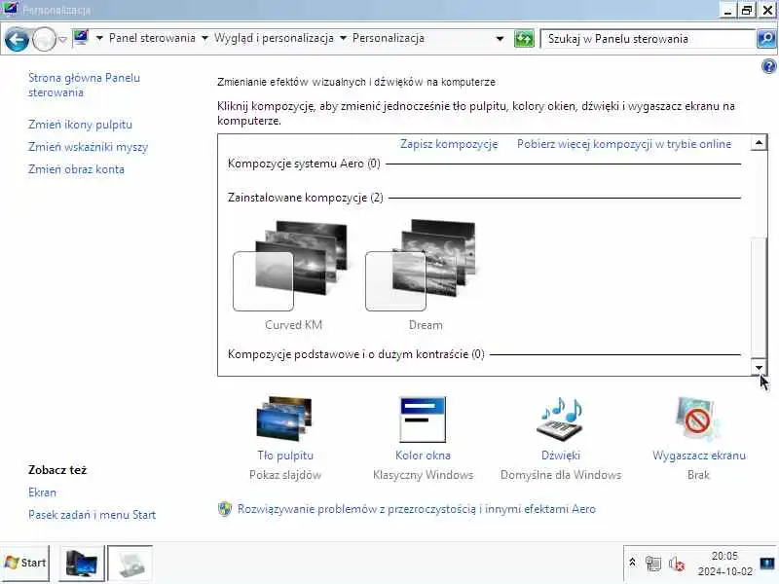Show hidden tray icons with up chevron
Image resolution: width=779 pixels, height=584 pixels.
[x=632, y=563]
